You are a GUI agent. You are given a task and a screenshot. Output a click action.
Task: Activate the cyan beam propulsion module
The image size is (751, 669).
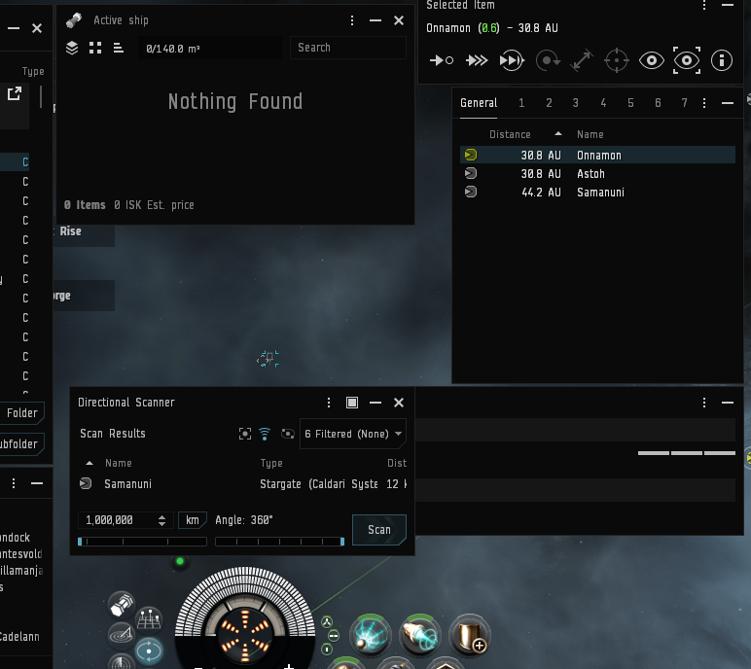(x=420, y=636)
